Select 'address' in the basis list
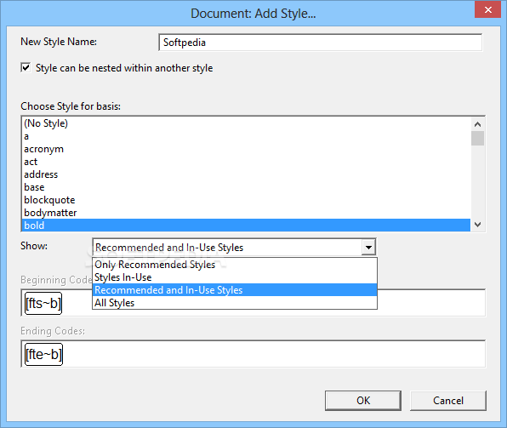The image size is (507, 428). click(x=246, y=174)
